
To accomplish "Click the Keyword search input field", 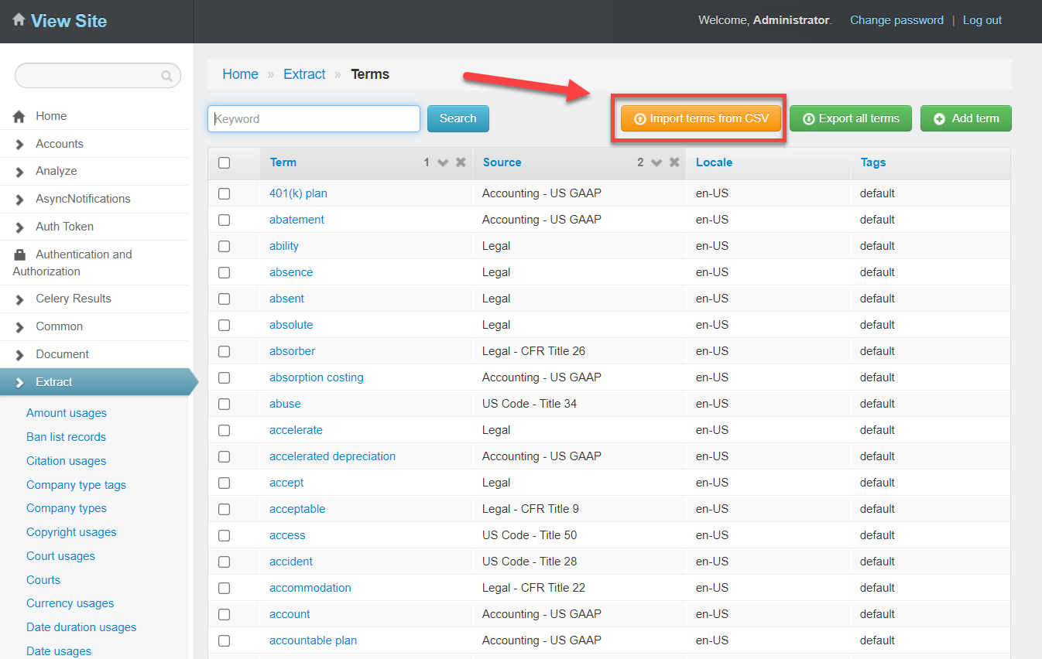I will [314, 119].
